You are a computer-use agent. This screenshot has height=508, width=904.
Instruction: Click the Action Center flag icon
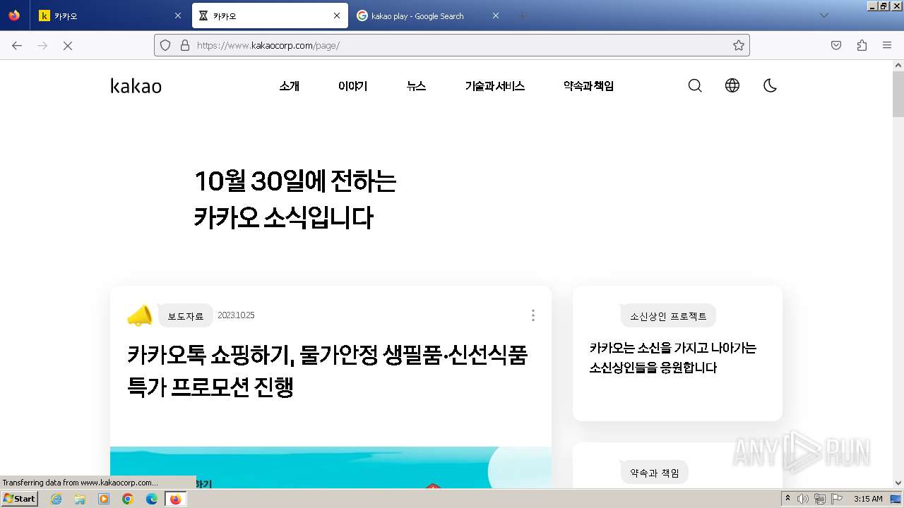click(836, 499)
